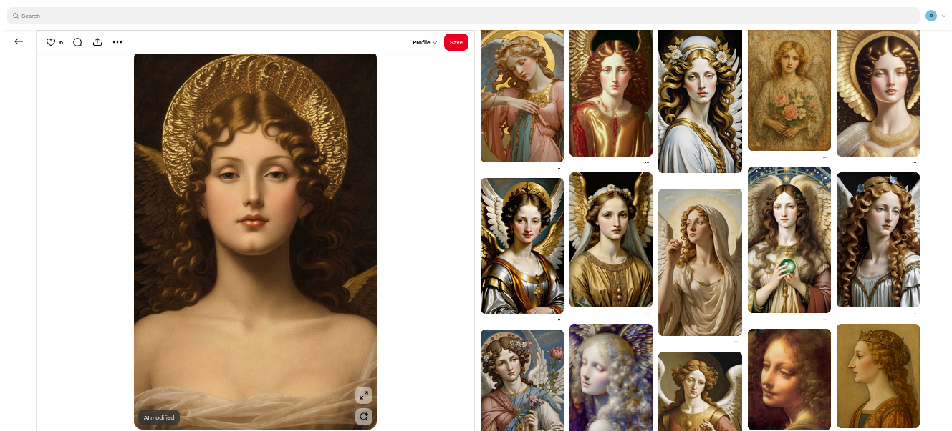Open more options under pearl necklace woman pin

pyautogui.click(x=914, y=163)
